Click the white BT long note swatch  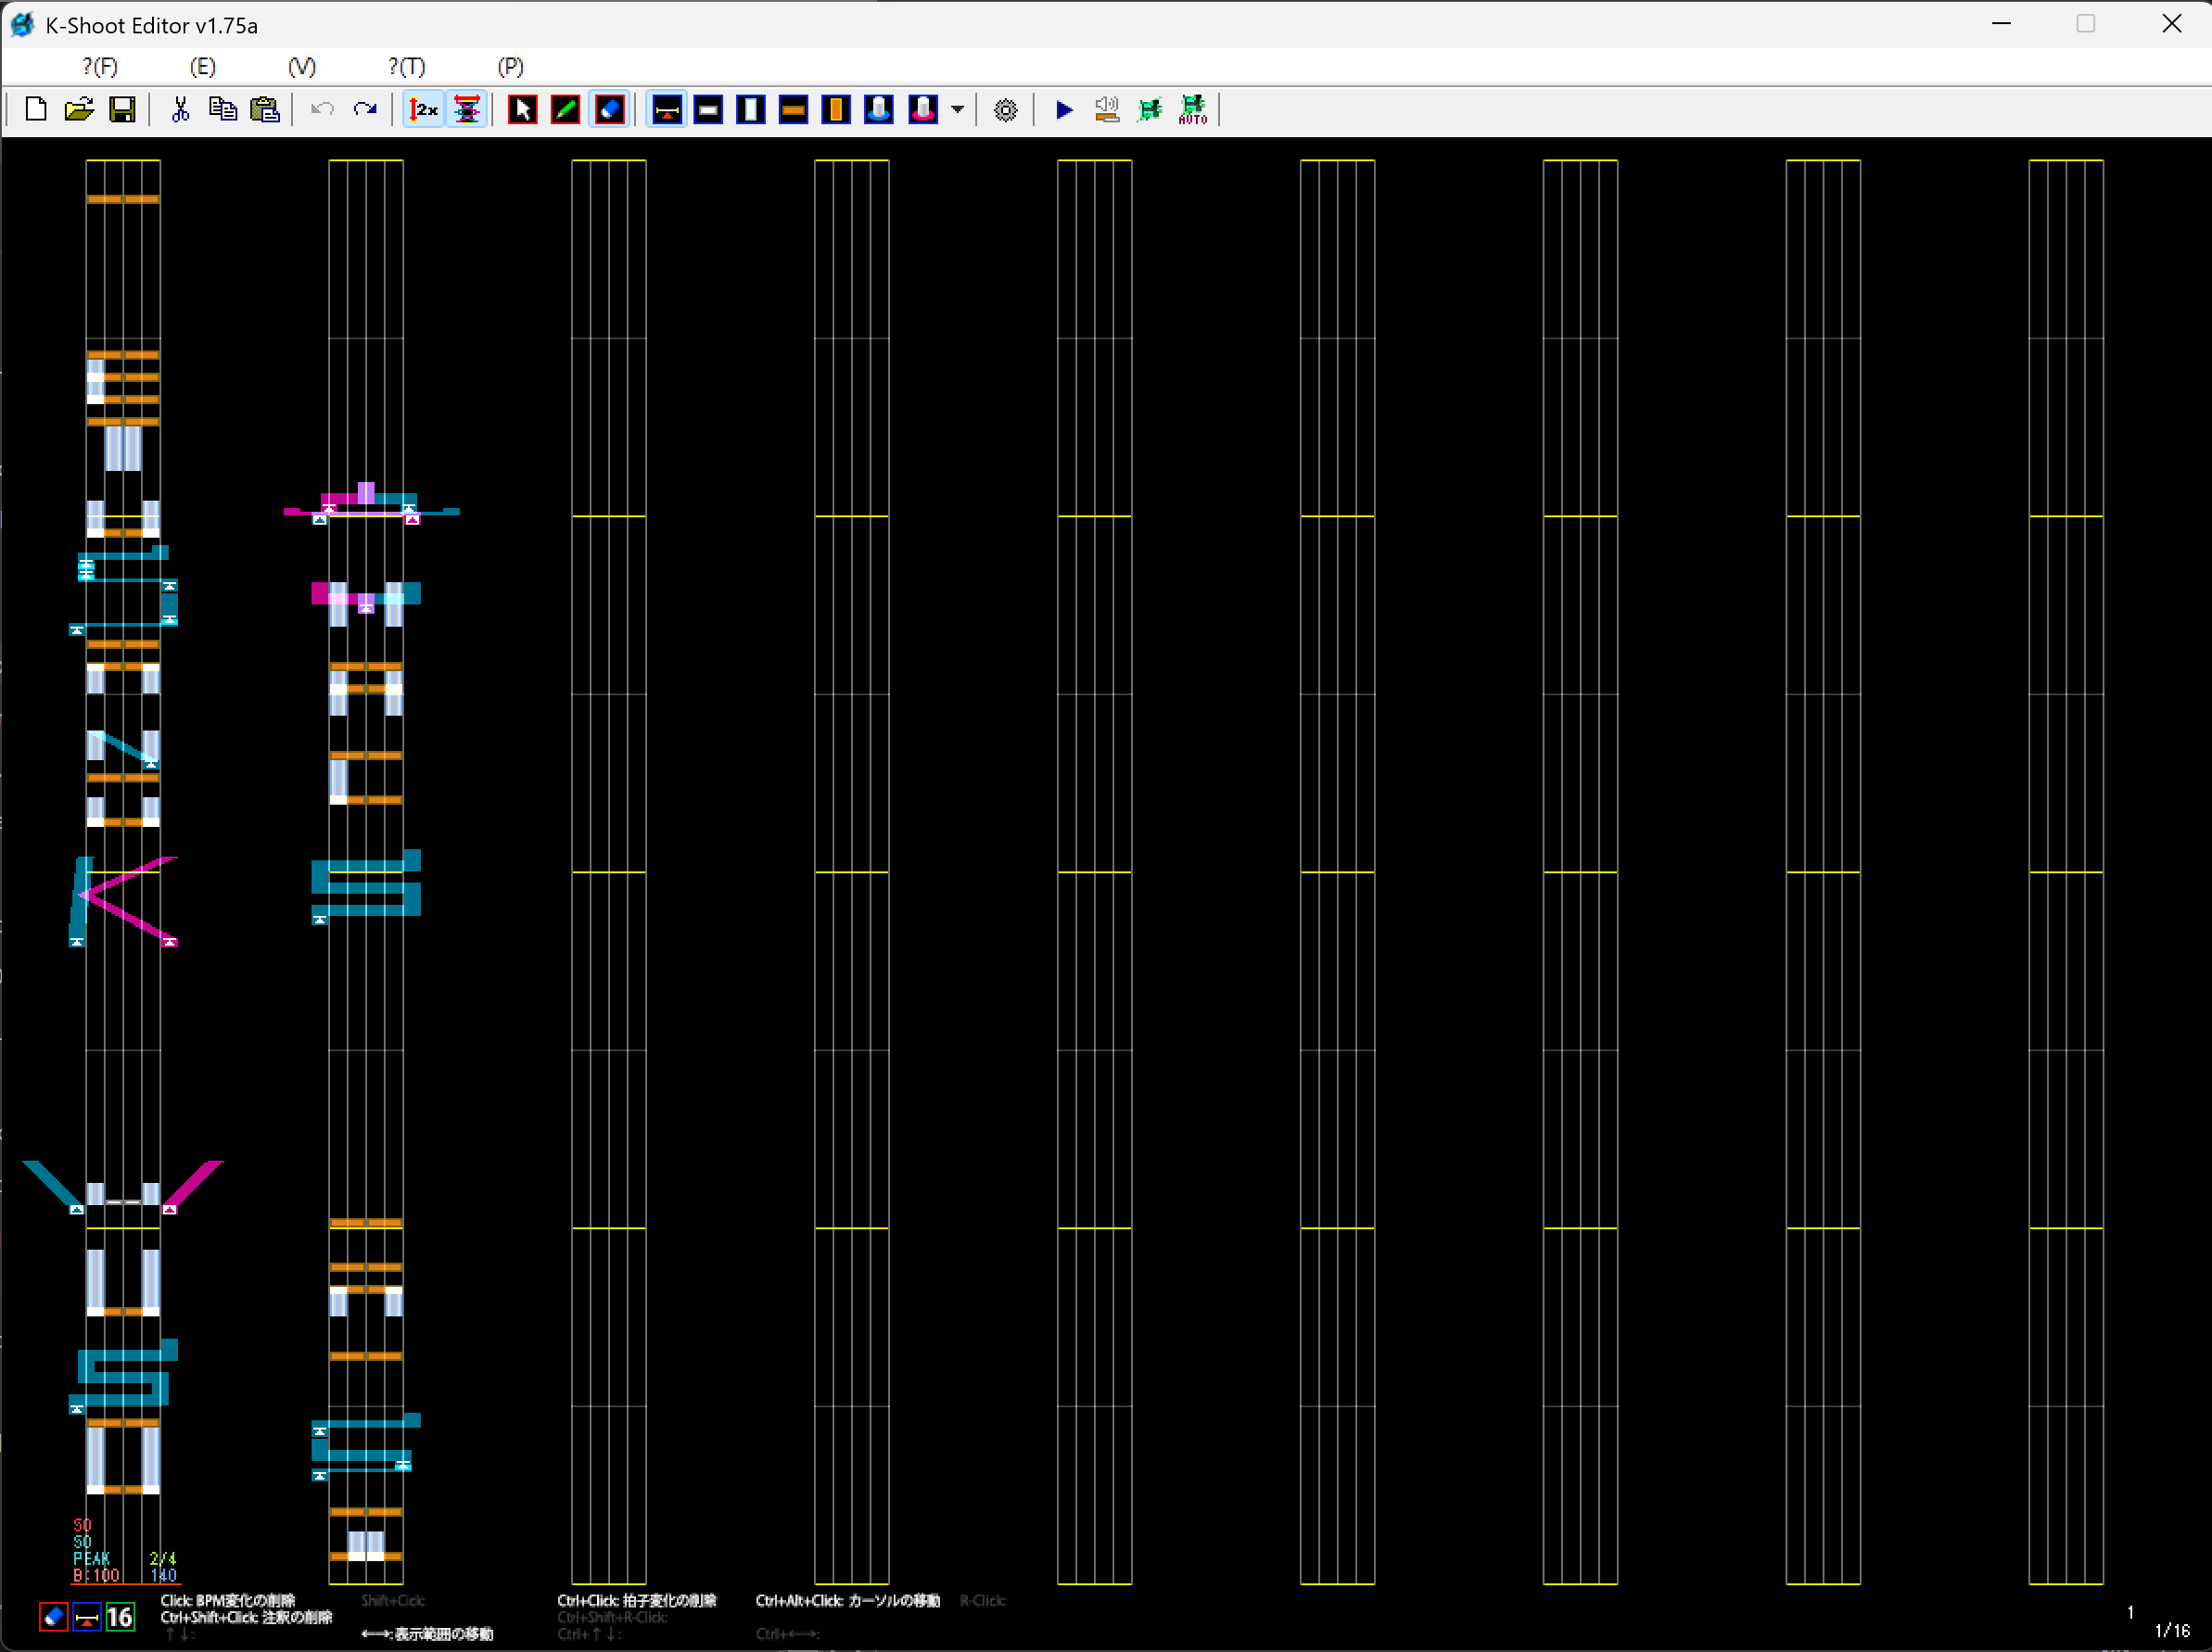pos(751,110)
